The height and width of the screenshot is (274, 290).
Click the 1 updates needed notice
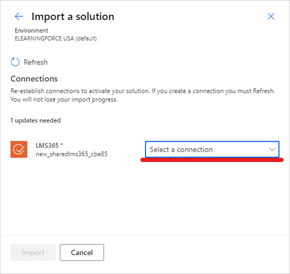(36, 120)
